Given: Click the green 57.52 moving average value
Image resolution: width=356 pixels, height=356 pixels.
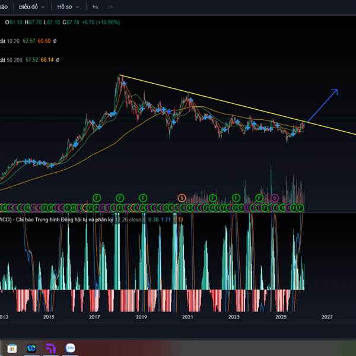Looking at the screenshot, I should point(32,60).
